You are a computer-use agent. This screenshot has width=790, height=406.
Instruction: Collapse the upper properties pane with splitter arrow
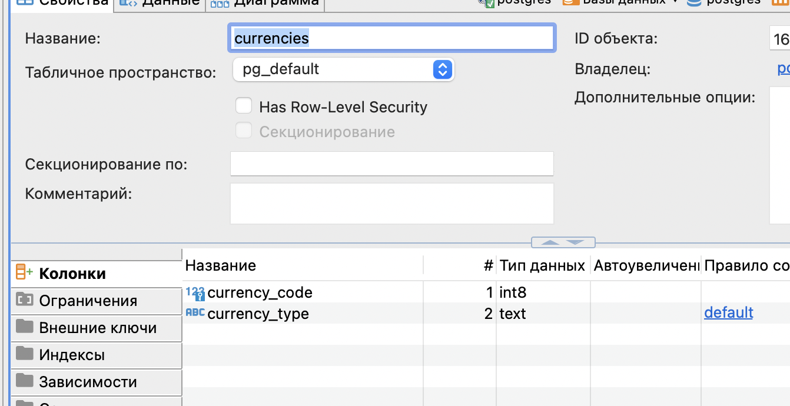click(x=550, y=242)
